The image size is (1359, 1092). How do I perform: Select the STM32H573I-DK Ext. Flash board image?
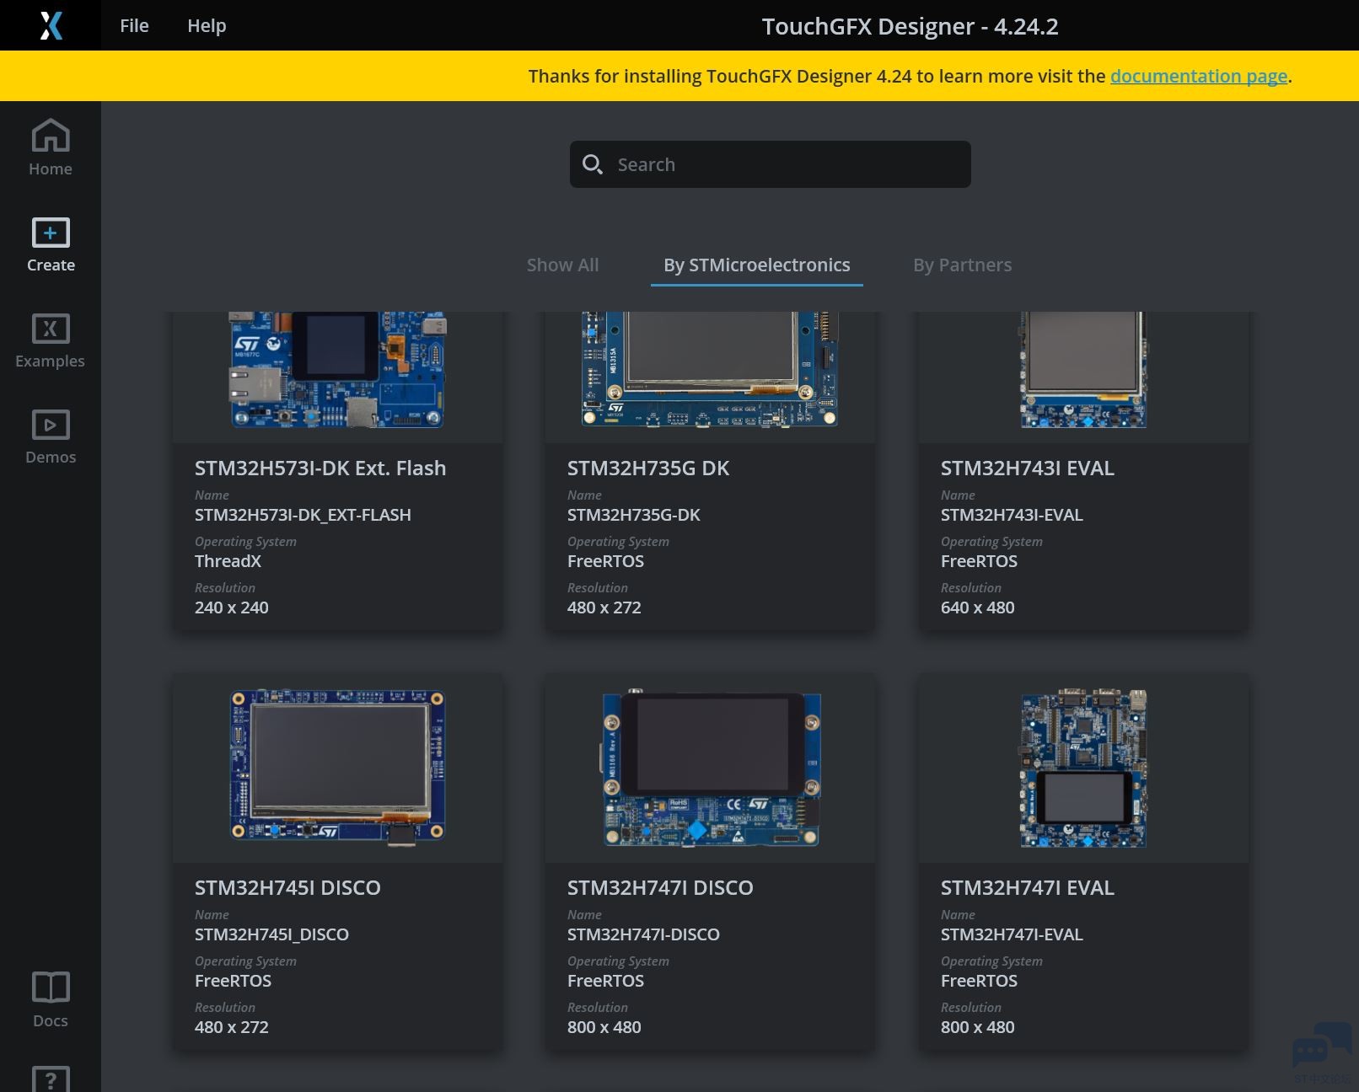(x=338, y=370)
